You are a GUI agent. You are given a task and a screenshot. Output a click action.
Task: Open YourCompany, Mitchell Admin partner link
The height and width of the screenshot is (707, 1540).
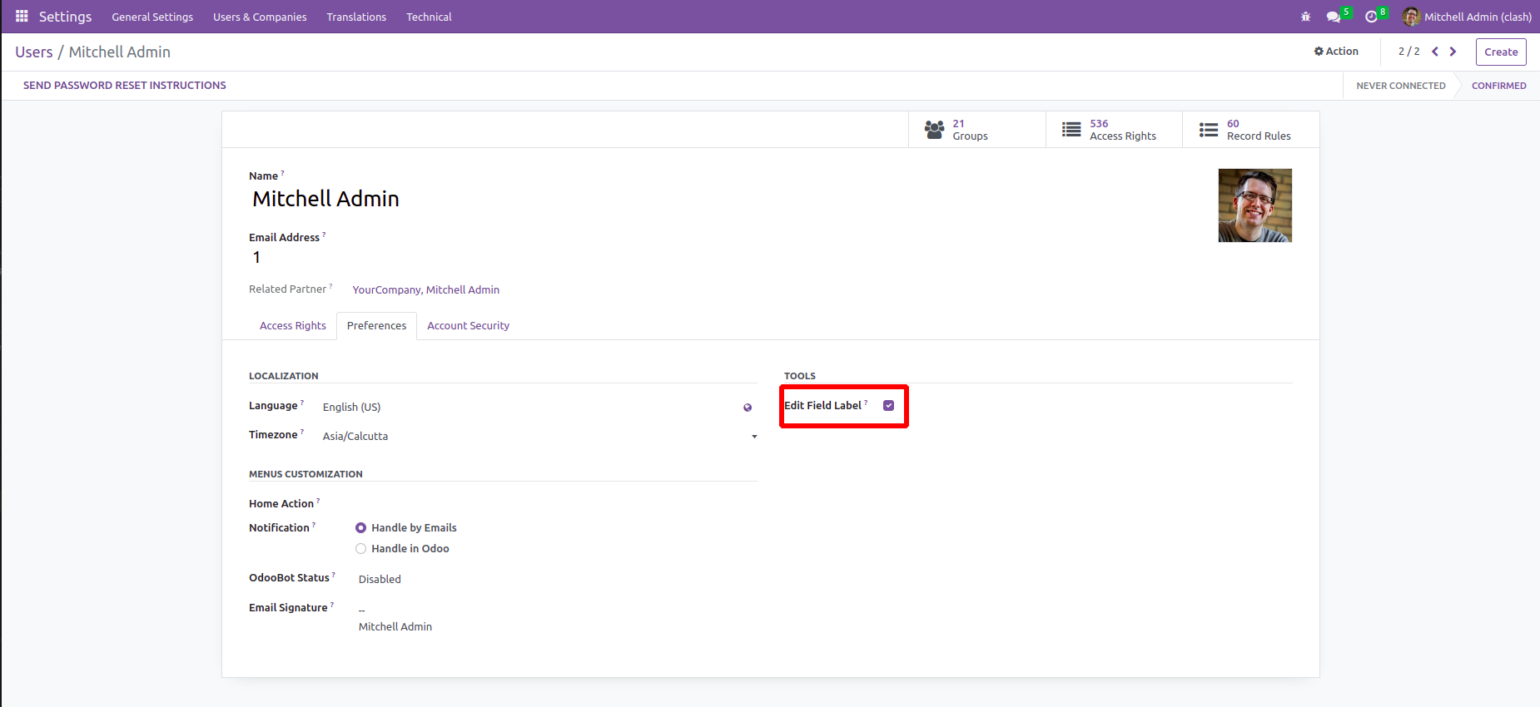point(425,290)
